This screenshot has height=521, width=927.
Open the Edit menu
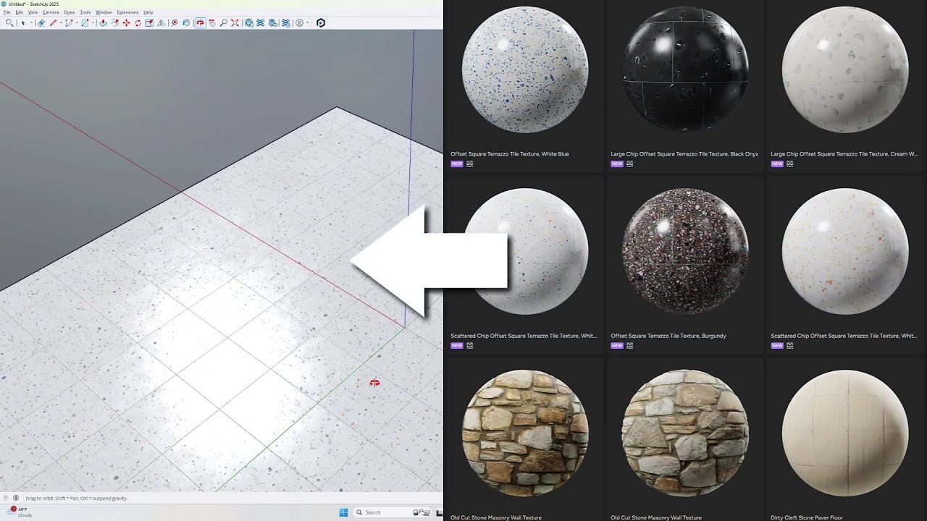pos(19,12)
